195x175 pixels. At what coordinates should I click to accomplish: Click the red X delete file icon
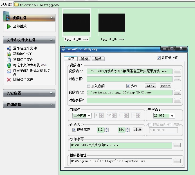9,79
